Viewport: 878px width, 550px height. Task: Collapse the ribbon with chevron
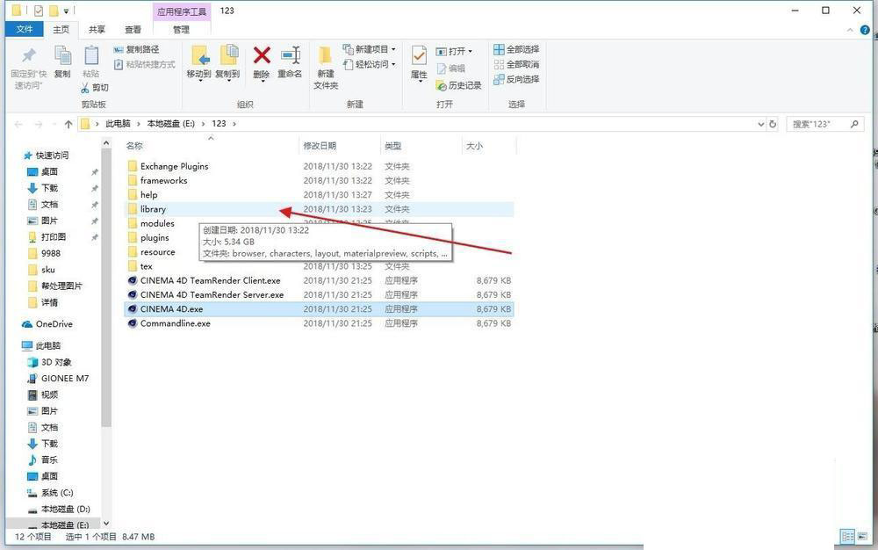tap(851, 30)
